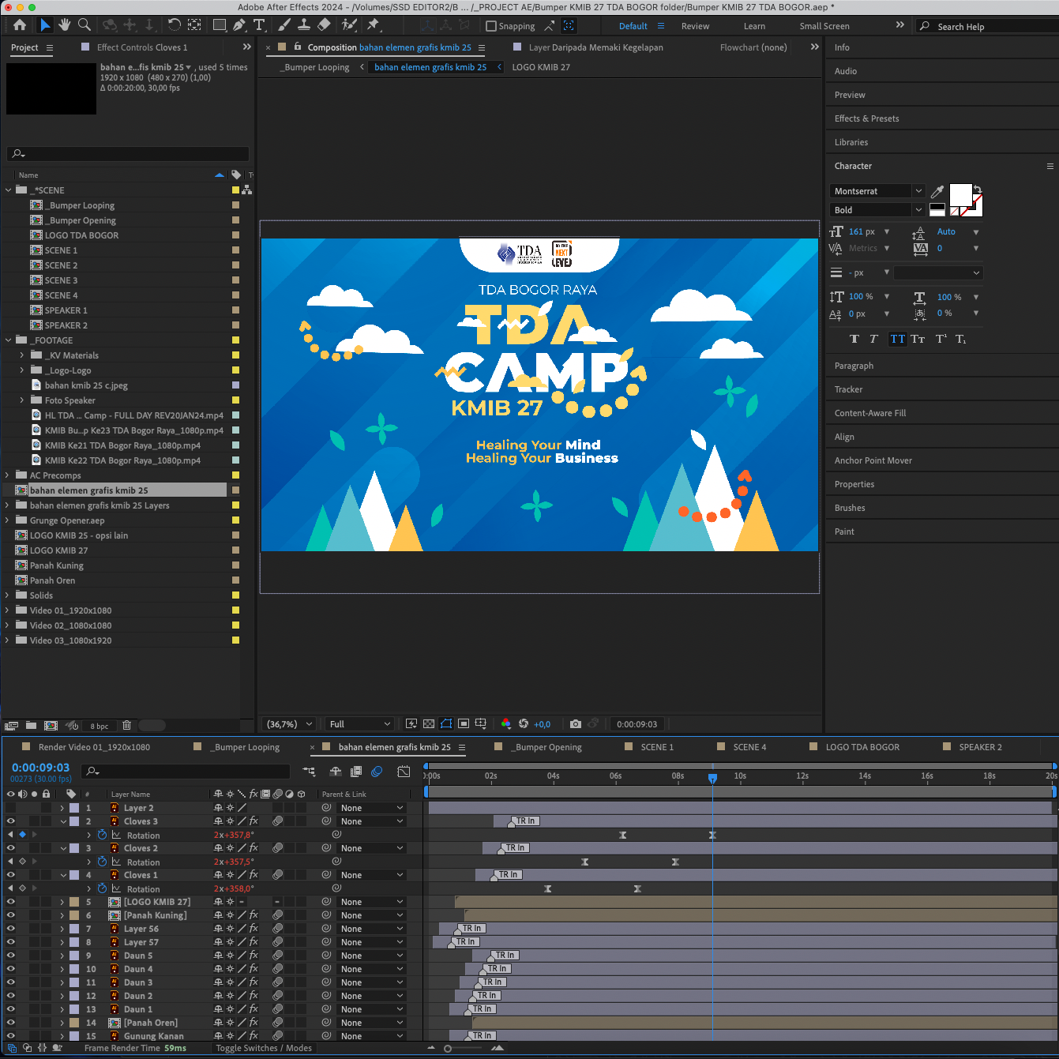
Task: Delete selected project item with trash icon
Action: click(126, 725)
